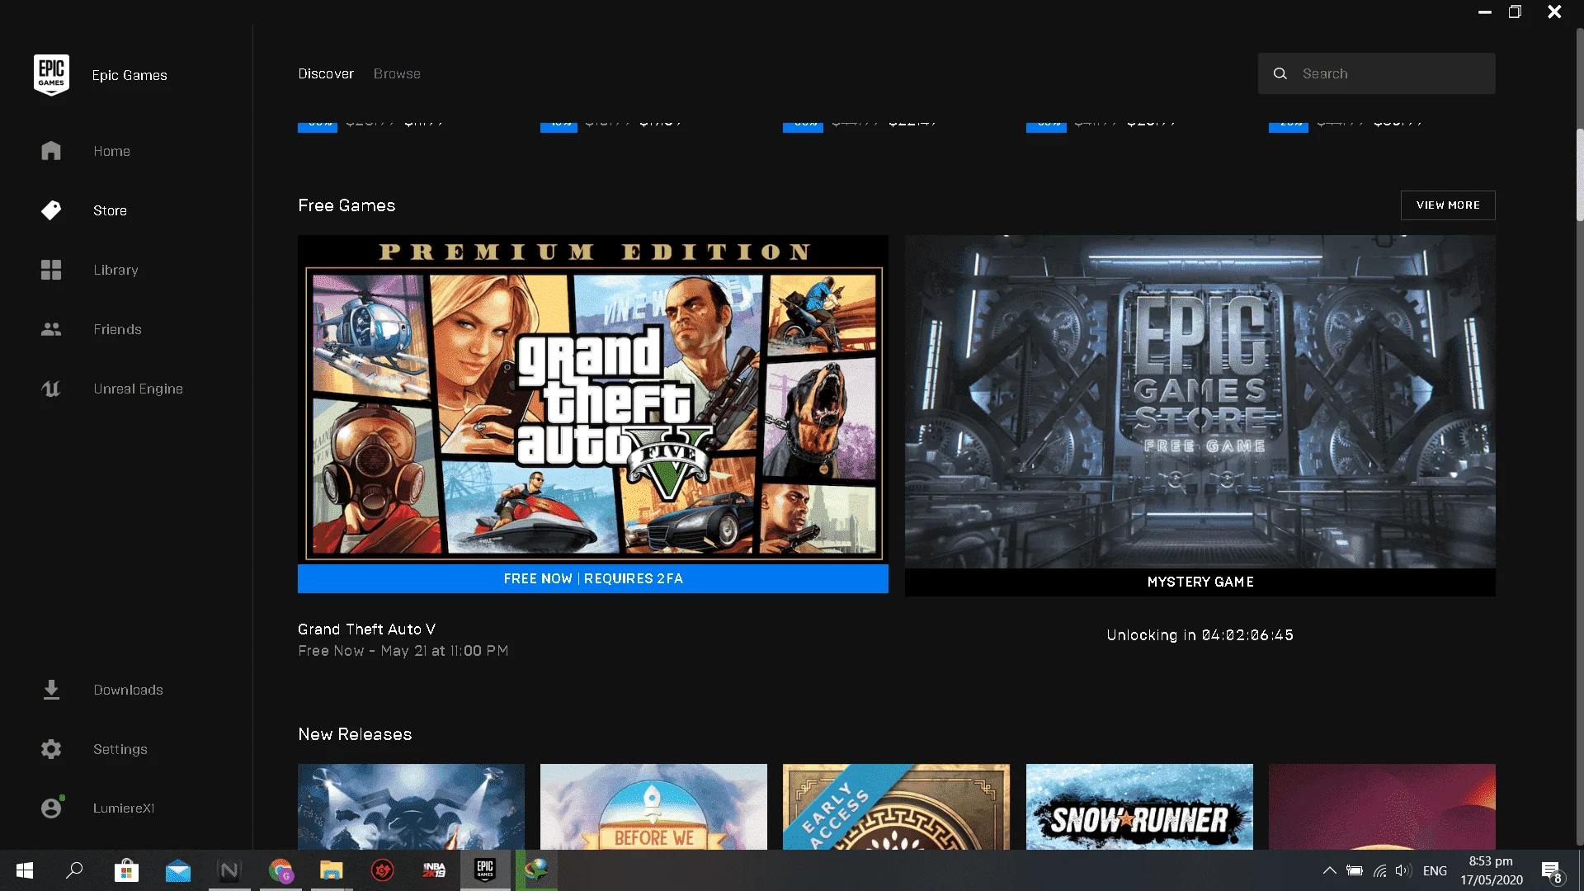This screenshot has height=891, width=1584.
Task: Open the battery status tray icon
Action: tap(1355, 870)
